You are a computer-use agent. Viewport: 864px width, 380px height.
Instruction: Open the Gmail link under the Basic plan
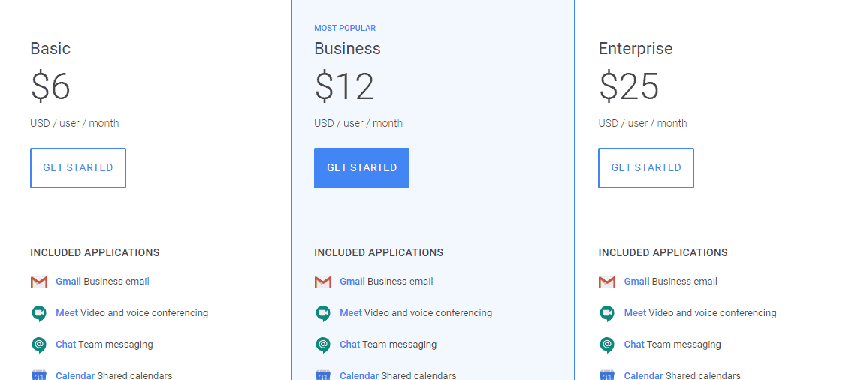(x=68, y=282)
